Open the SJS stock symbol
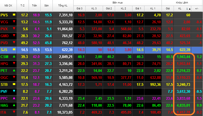 point(5,50)
